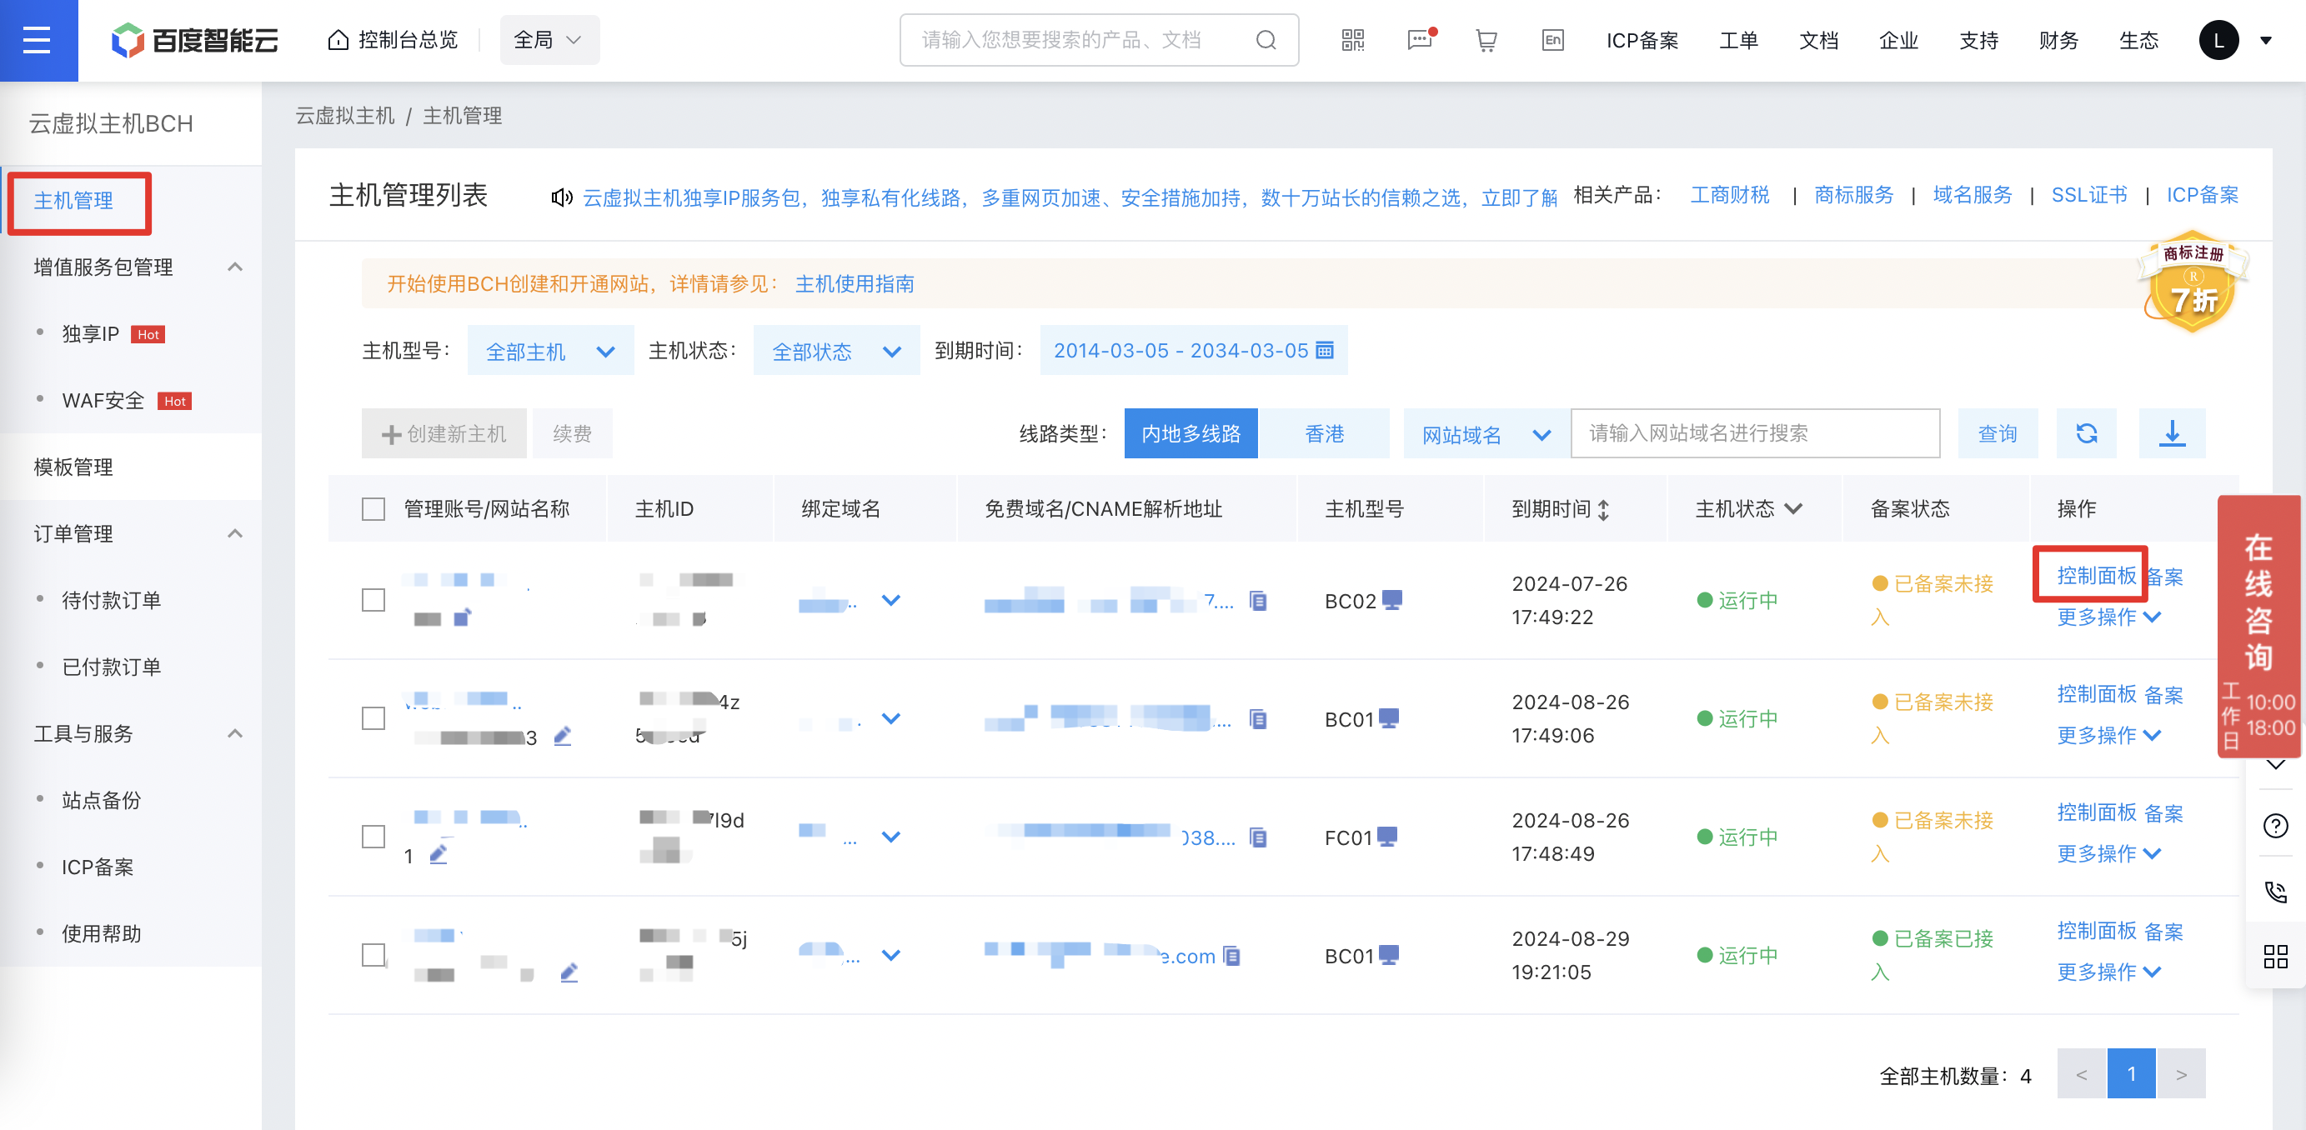Toggle the select-all checkbox in table header
This screenshot has height=1130, width=2306.
tap(373, 510)
